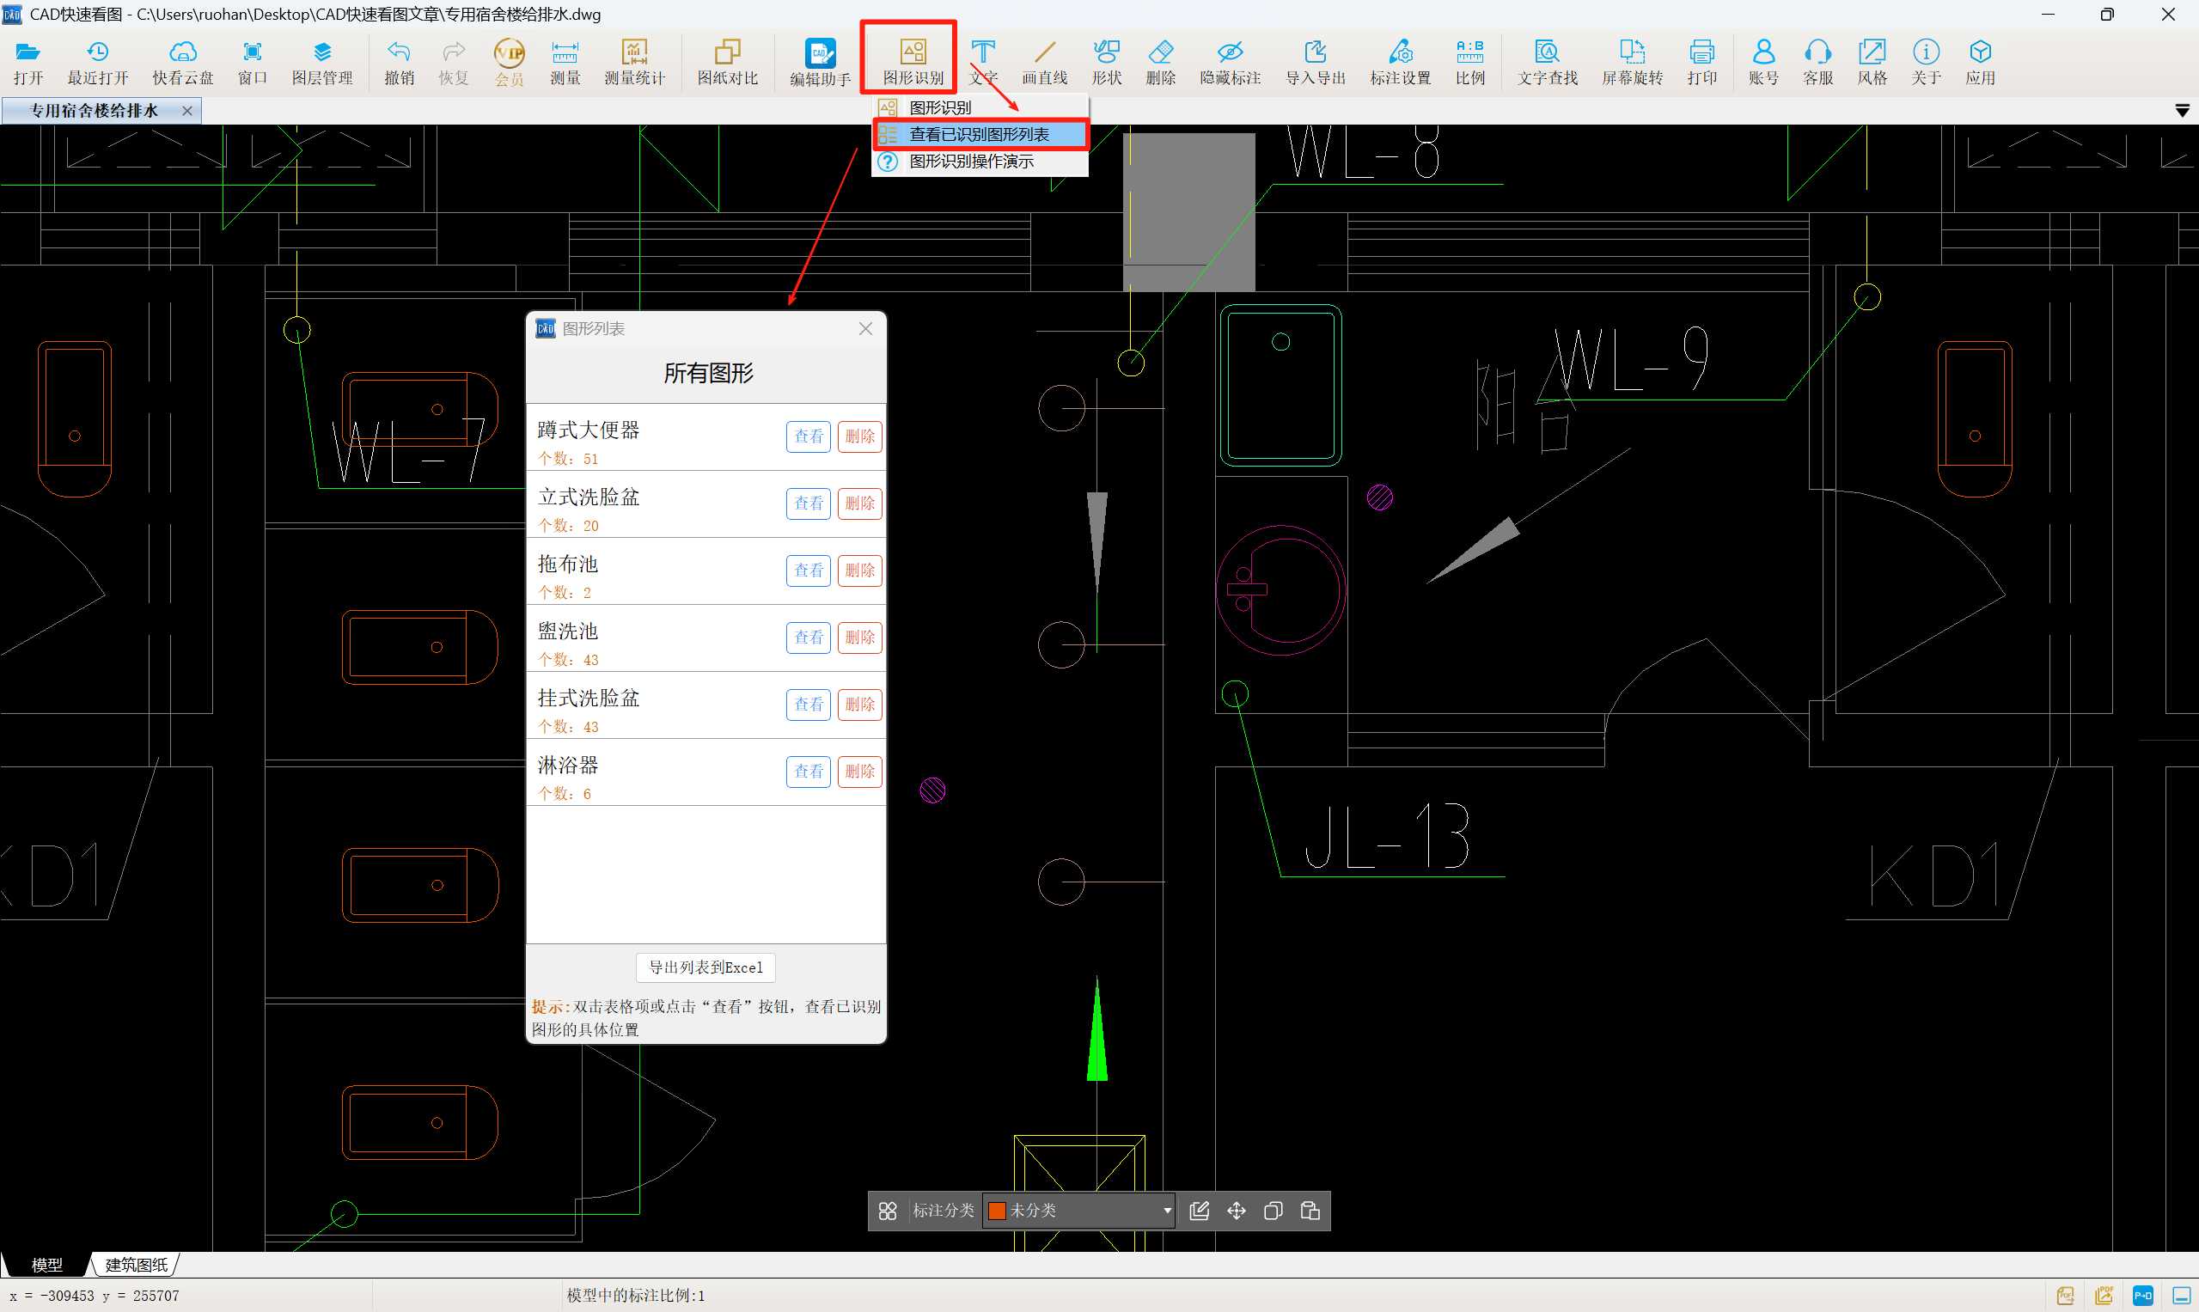Click the 屏幕旋转 screen rotate icon
The image size is (2199, 1312).
tap(1631, 62)
